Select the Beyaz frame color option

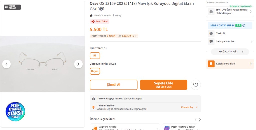[95, 71]
